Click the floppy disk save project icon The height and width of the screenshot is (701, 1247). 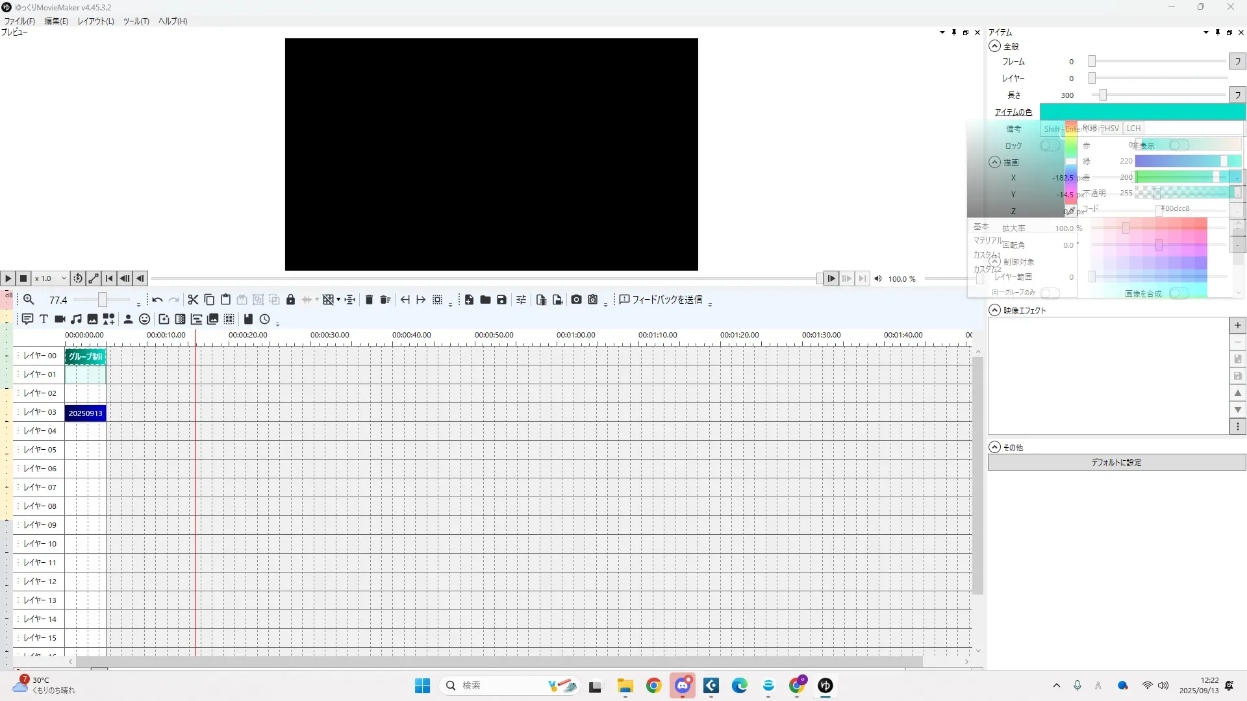[x=501, y=300]
